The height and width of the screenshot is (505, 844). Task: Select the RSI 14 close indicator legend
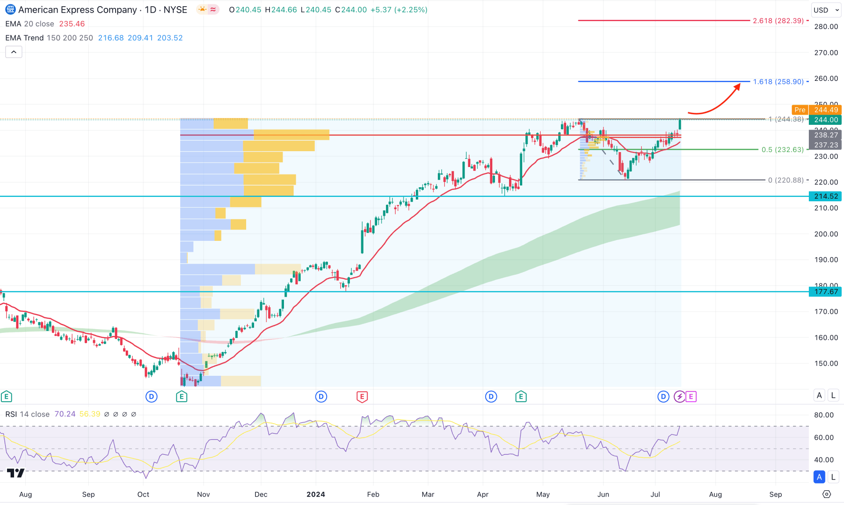point(27,414)
